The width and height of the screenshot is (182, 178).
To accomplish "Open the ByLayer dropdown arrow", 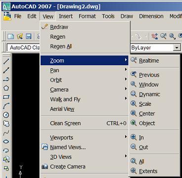I will 177,48.
